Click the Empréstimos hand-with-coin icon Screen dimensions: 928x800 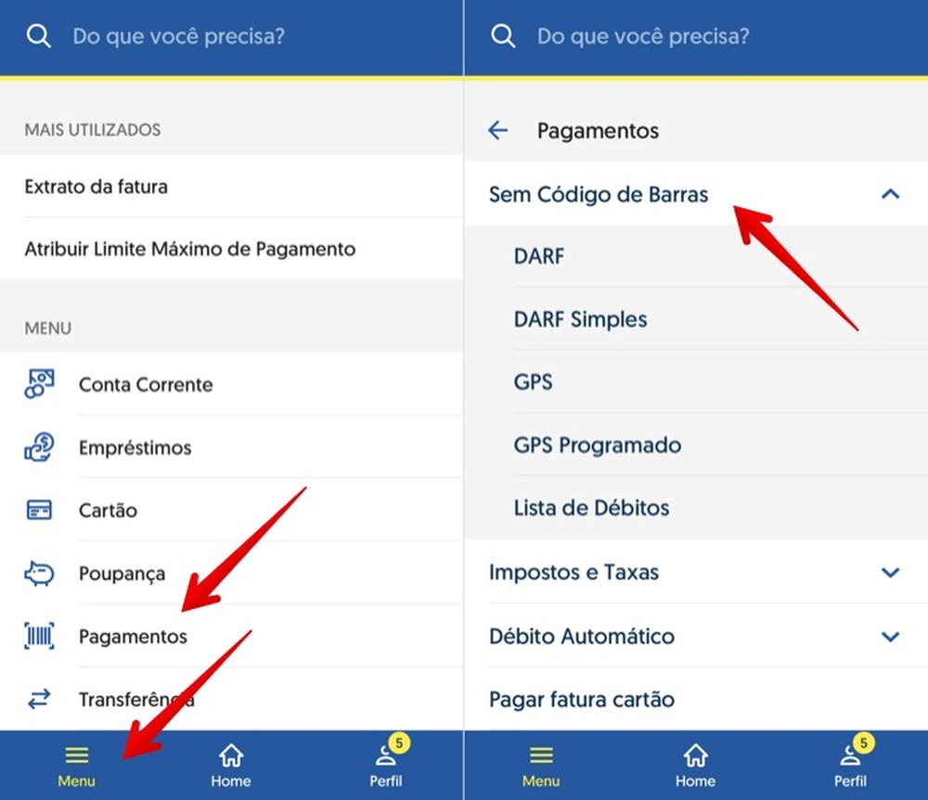37,447
